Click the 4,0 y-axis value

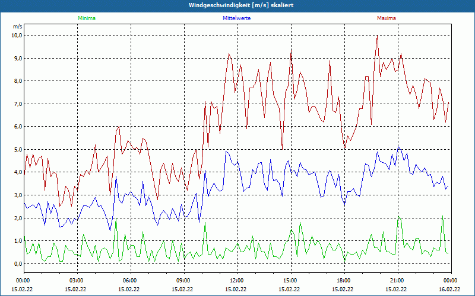click(18, 172)
